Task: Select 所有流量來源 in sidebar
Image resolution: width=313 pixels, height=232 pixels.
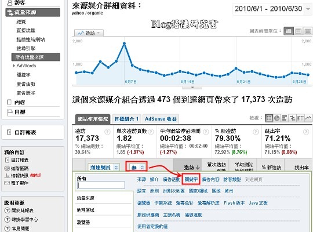Action: click(36, 57)
